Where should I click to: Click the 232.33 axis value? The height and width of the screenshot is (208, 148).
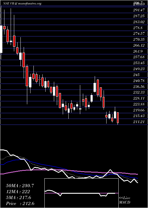139,92
